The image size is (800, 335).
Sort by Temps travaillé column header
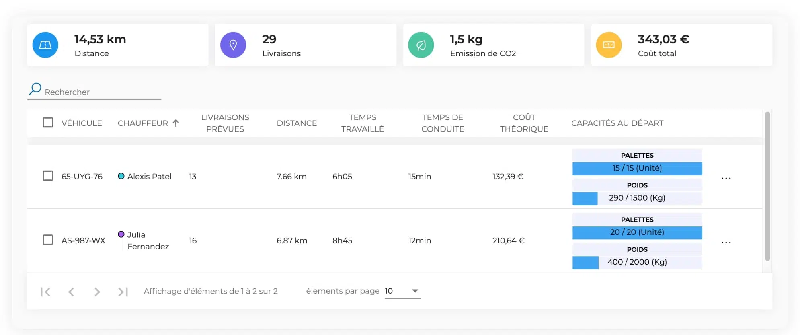coord(363,123)
